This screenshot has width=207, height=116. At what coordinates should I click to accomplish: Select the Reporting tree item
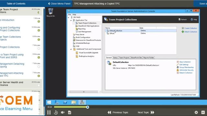pos(82,29)
